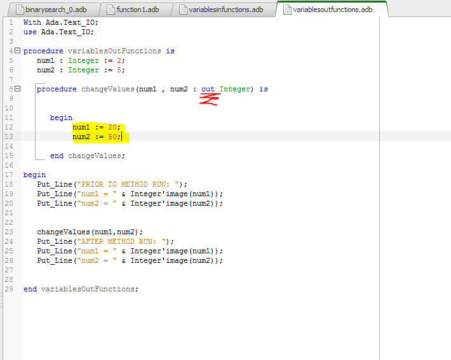Click 'end changeValues;' on line 15
Image resolution: width=451 pixels, height=360 pixels.
(88, 156)
